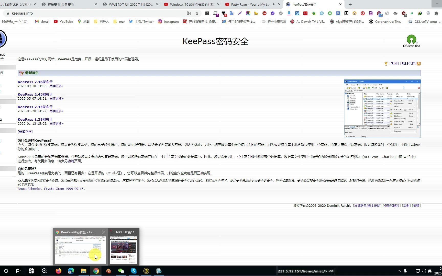This screenshot has width=442, height=276.
Task: Open the Crypto-Gram 1999-09-15 link
Action: tap(64, 189)
